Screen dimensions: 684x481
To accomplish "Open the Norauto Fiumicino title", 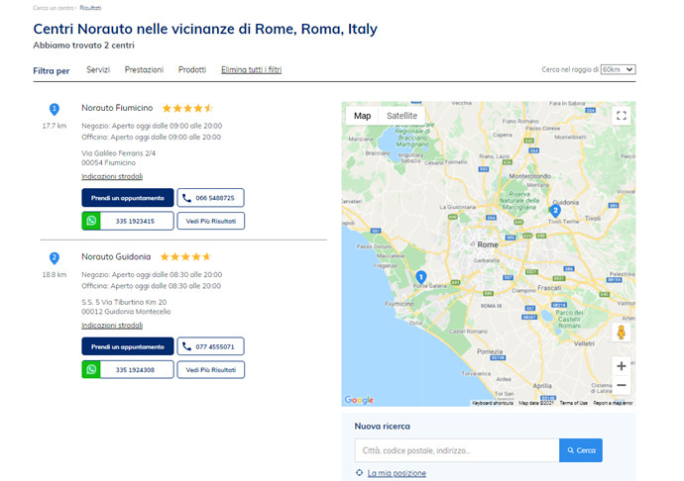I will click(117, 108).
